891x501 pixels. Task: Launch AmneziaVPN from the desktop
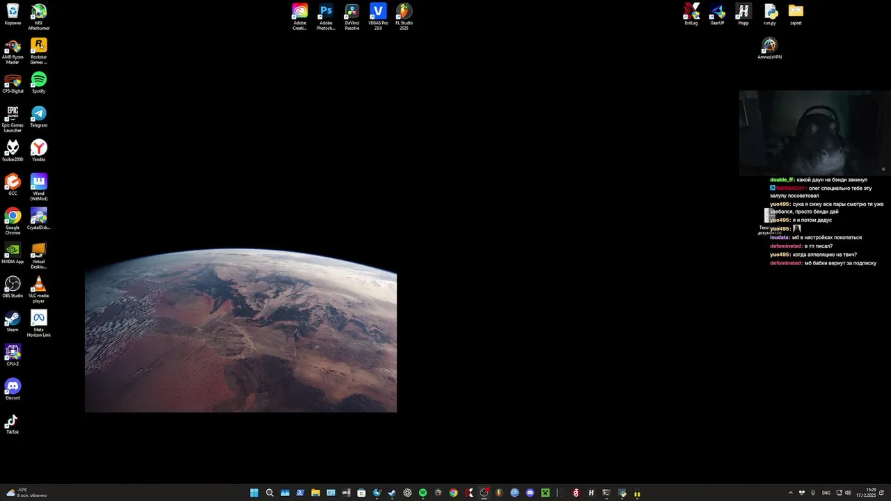(x=769, y=48)
